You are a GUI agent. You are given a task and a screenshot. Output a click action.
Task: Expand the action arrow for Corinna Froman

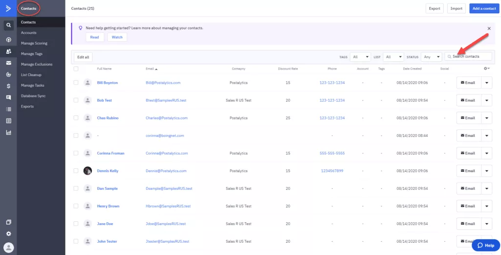point(487,153)
